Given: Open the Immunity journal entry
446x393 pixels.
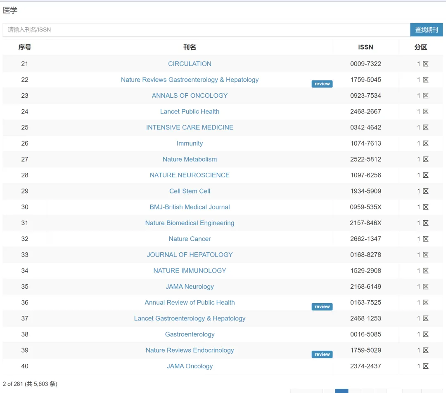Looking at the screenshot, I should point(190,144).
